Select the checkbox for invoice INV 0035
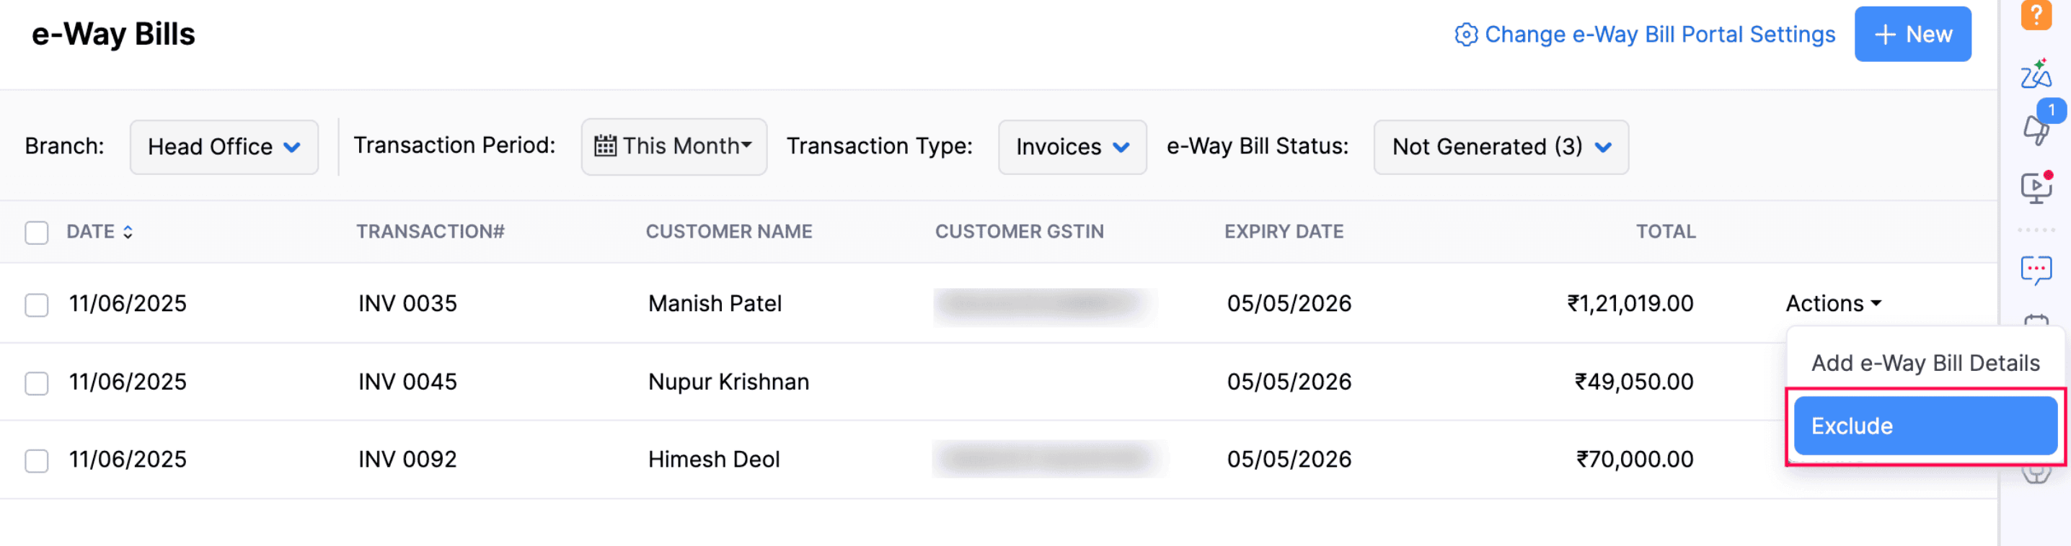This screenshot has height=546, width=2071. click(x=36, y=305)
